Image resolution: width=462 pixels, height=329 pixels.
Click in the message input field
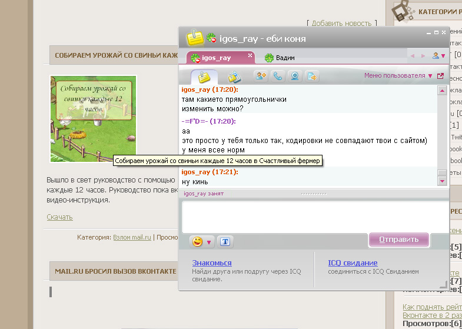point(315,217)
